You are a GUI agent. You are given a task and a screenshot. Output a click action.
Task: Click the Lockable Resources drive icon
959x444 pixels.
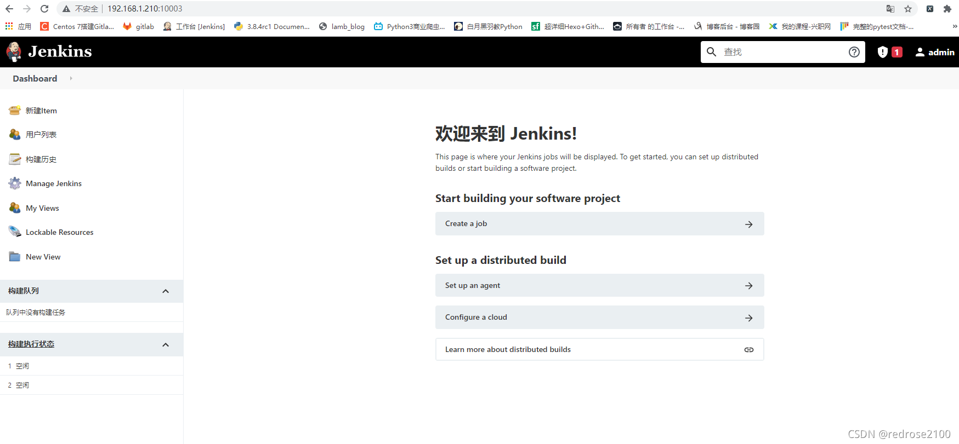click(x=15, y=232)
